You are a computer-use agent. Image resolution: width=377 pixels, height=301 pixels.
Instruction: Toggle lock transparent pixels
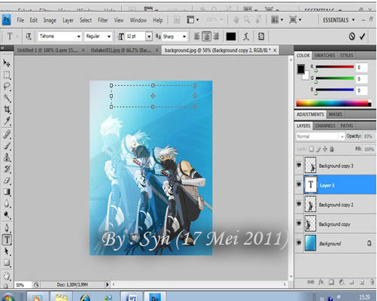click(312, 149)
